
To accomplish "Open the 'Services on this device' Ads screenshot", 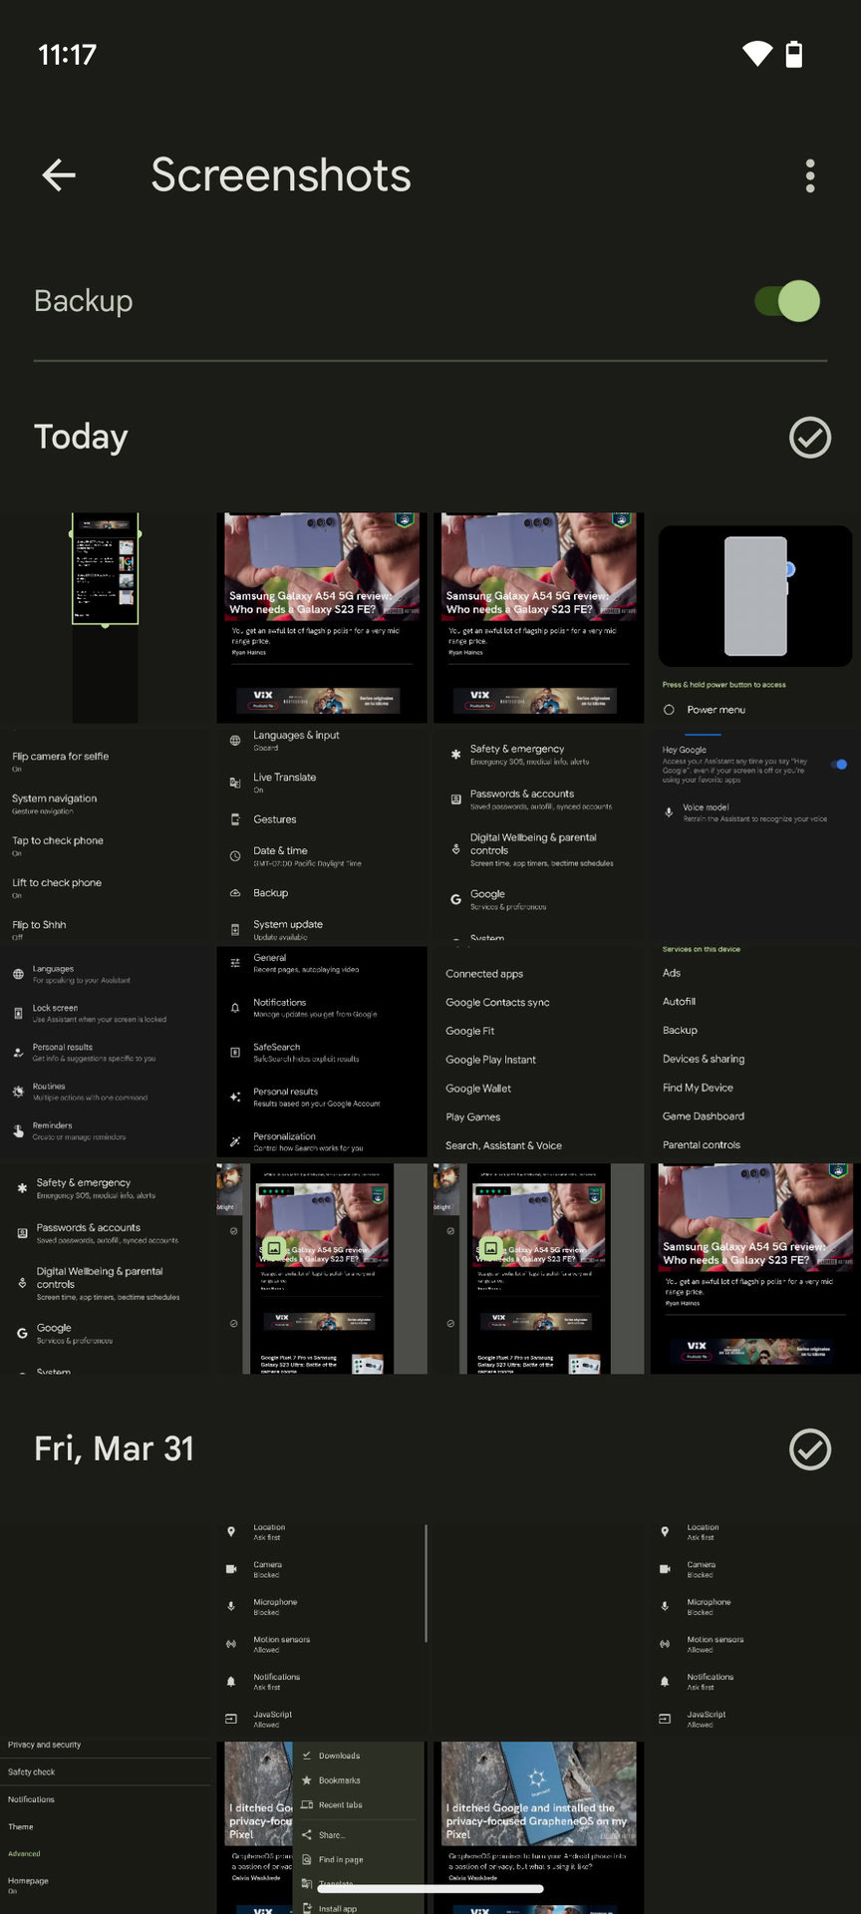I will 755,1052.
